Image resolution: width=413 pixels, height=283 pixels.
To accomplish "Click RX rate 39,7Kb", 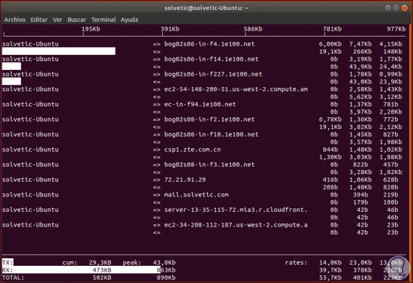I will (330, 270).
